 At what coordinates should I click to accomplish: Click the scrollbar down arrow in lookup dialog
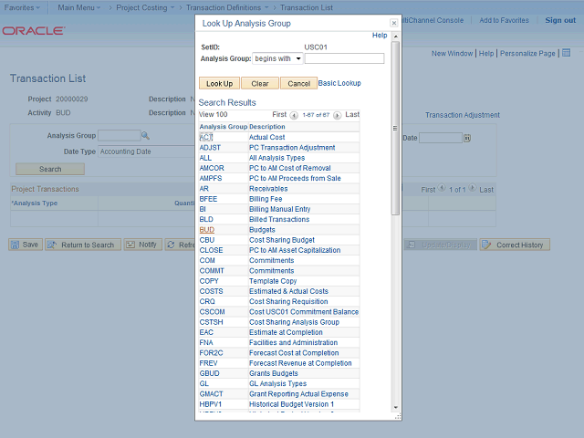point(395,408)
